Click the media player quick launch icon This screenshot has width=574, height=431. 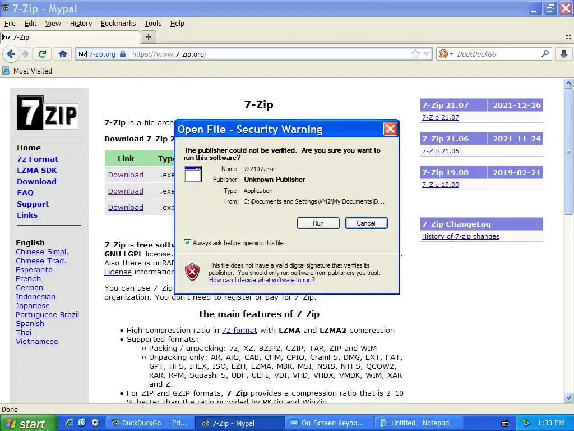point(95,423)
